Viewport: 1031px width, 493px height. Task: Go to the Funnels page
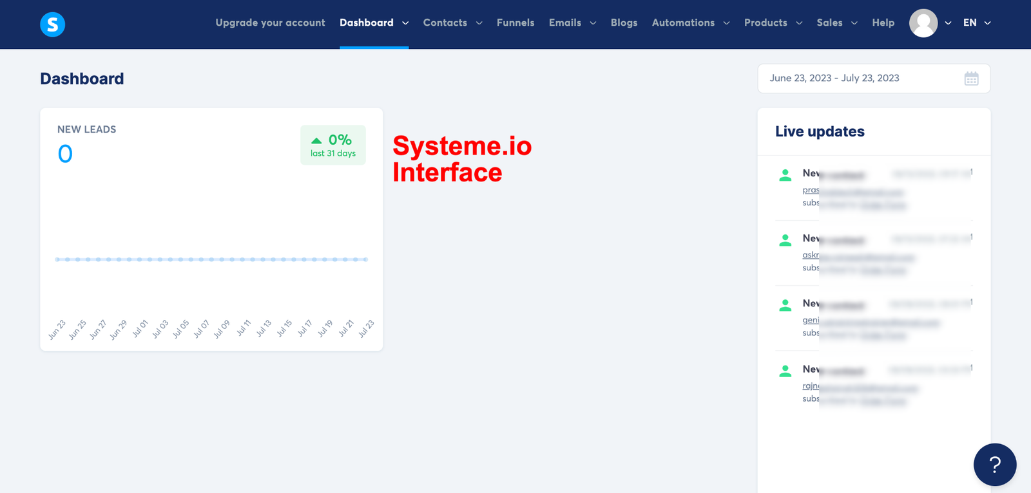click(515, 23)
